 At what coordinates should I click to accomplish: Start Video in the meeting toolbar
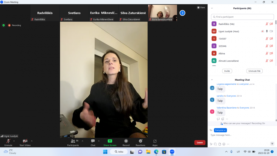(x=25, y=142)
